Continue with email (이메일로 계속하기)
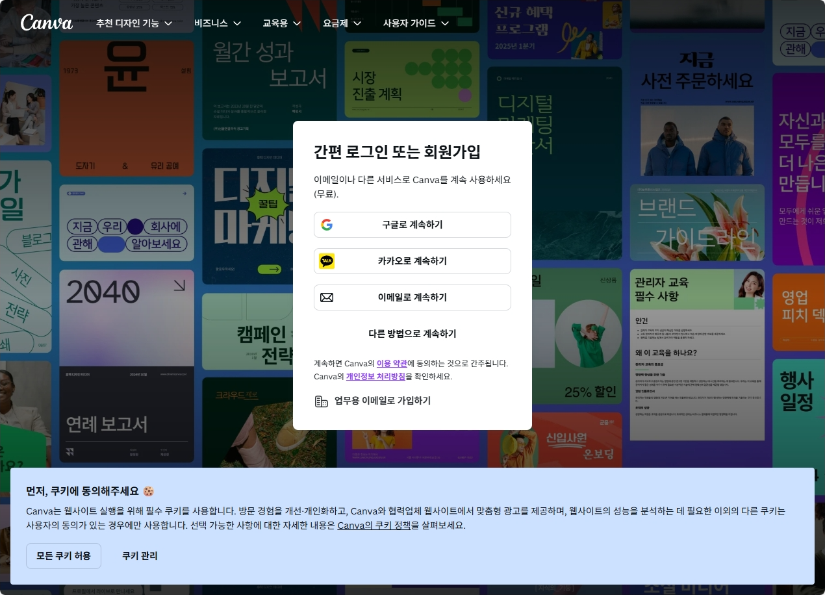 coord(412,297)
